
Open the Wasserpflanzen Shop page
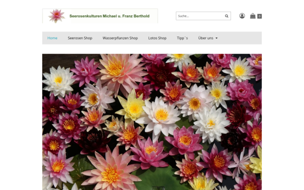(x=120, y=38)
